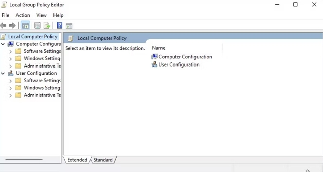Click the Properties toolbar icon
The height and width of the screenshot is (172, 323).
37,26
